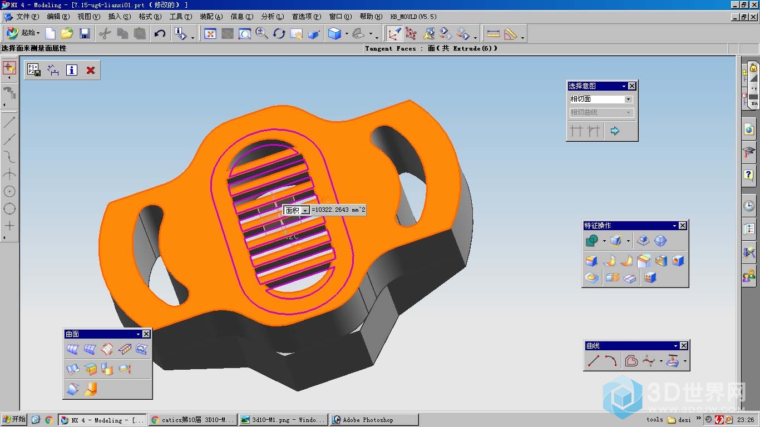Click the red X cancel icon

(90, 70)
